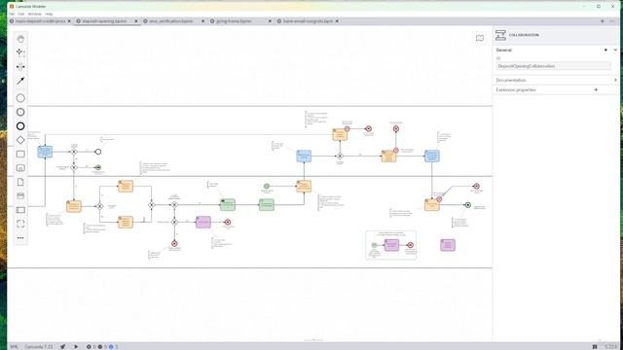Image resolution: width=623 pixels, height=350 pixels.
Task: Pick the dashed group element from the palette
Action: (20, 224)
